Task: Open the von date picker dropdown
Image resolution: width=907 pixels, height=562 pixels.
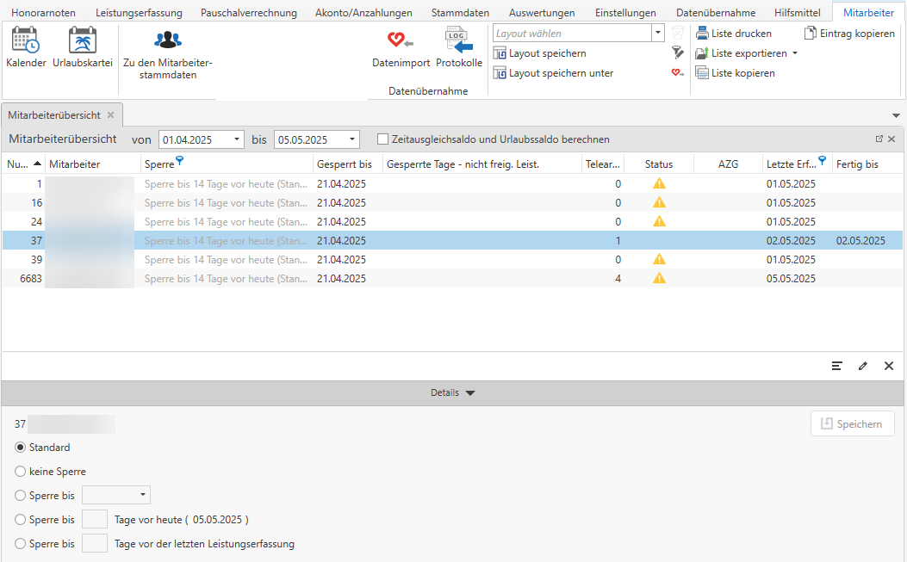Action: pos(238,139)
